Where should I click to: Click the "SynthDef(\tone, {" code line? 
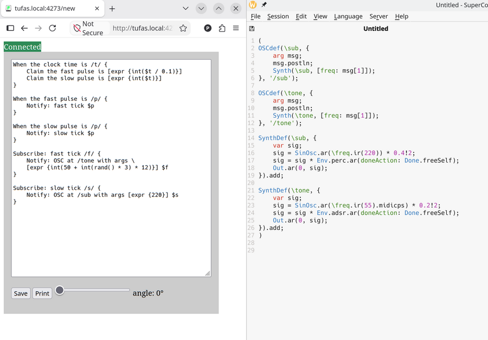(289, 190)
